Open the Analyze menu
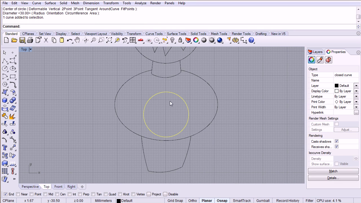 click(140, 3)
